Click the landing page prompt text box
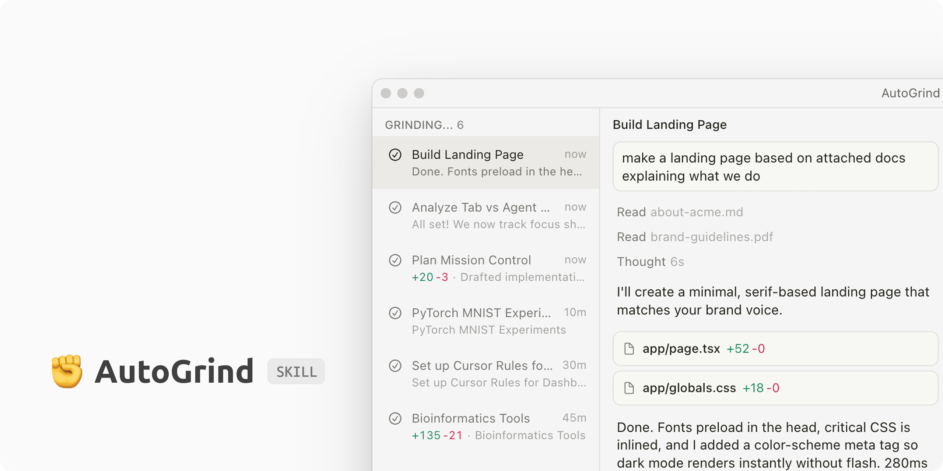Screen dimensions: 943x471 774,167
